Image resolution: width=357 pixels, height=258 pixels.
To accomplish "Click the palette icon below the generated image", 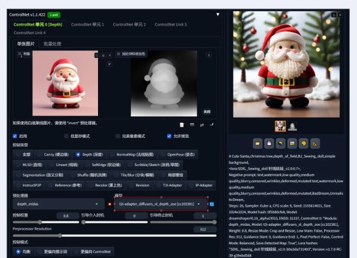I will pos(304,143).
